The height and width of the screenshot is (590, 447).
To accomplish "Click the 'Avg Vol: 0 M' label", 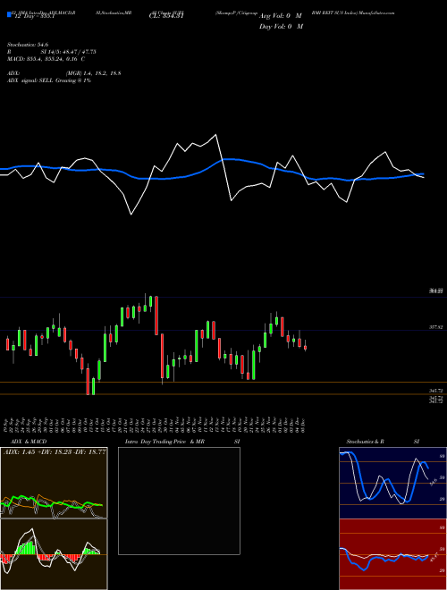I will pos(281,16).
